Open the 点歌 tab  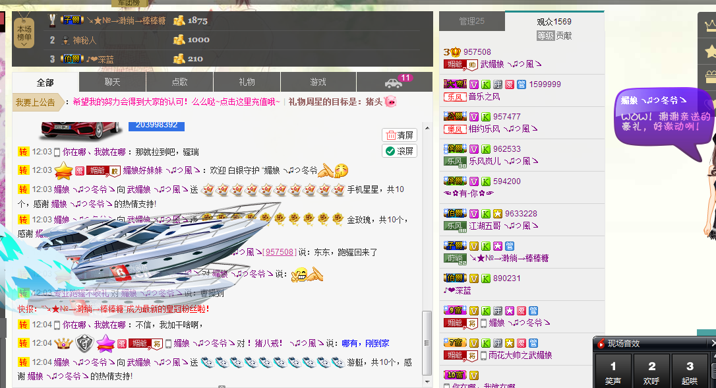179,82
